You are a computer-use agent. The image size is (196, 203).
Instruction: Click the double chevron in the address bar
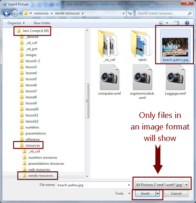point(31,13)
